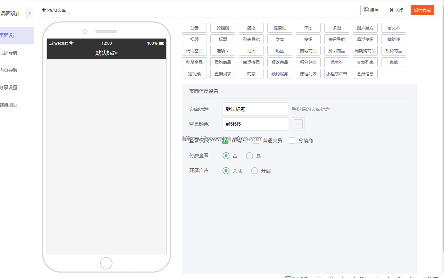
Task: Open 页面设计 in the sidebar
Action: [17, 35]
